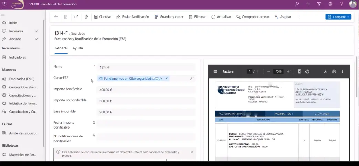Click the Name field value 1314-F
This screenshot has width=359, height=166.
tap(146, 67)
